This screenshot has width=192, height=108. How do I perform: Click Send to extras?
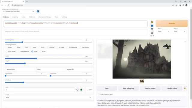tap(172, 88)
